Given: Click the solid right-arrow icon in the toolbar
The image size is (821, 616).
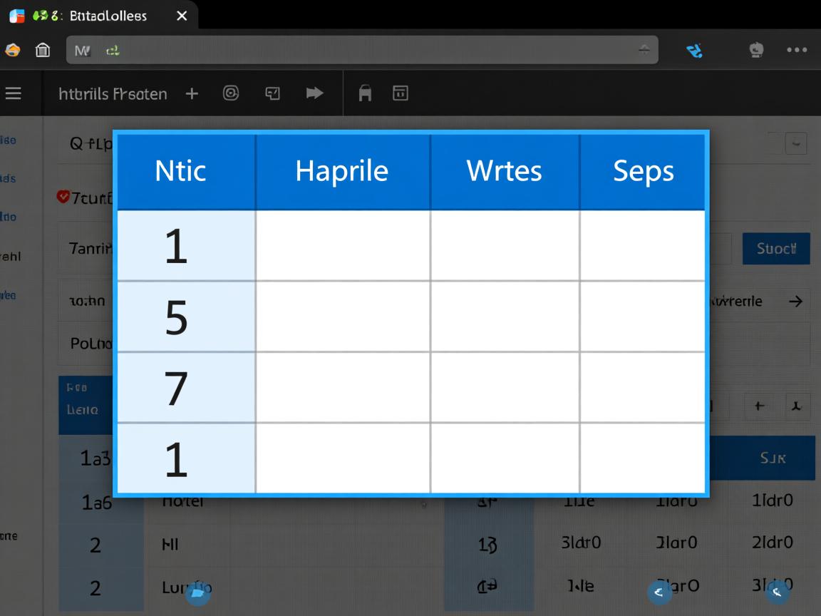Looking at the screenshot, I should (x=314, y=93).
